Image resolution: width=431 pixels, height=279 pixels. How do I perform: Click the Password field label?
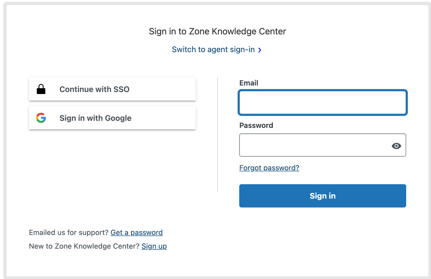(x=256, y=125)
